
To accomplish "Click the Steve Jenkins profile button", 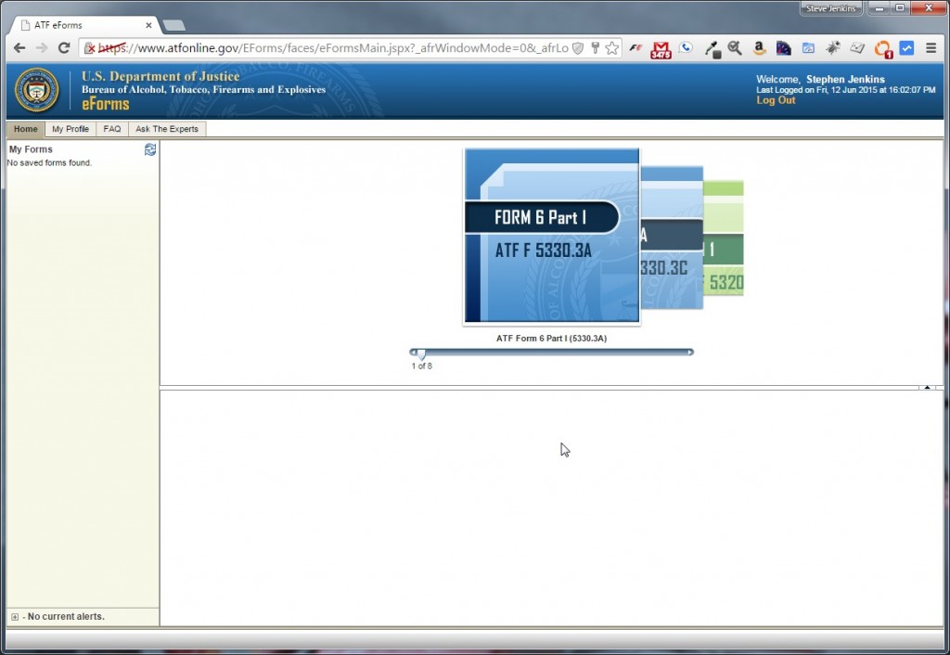I will click(x=830, y=8).
